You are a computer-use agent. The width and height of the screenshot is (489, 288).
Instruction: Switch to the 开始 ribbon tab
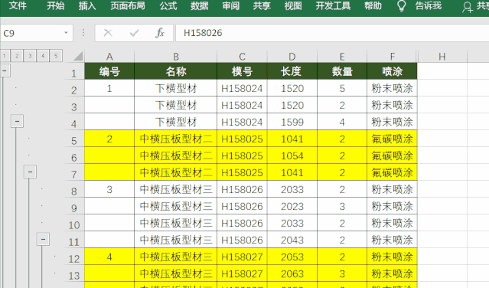56,5
